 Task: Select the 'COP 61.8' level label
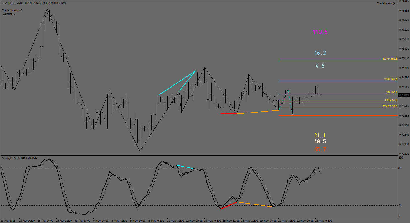(391, 100)
